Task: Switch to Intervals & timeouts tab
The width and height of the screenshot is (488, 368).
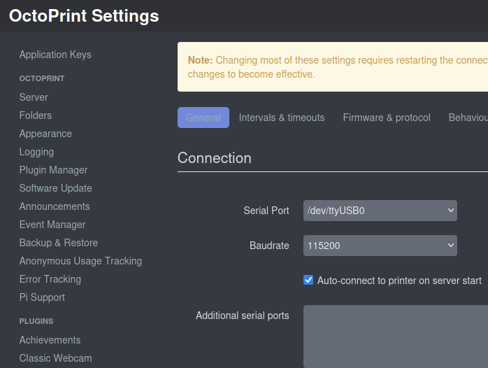Action: (282, 118)
